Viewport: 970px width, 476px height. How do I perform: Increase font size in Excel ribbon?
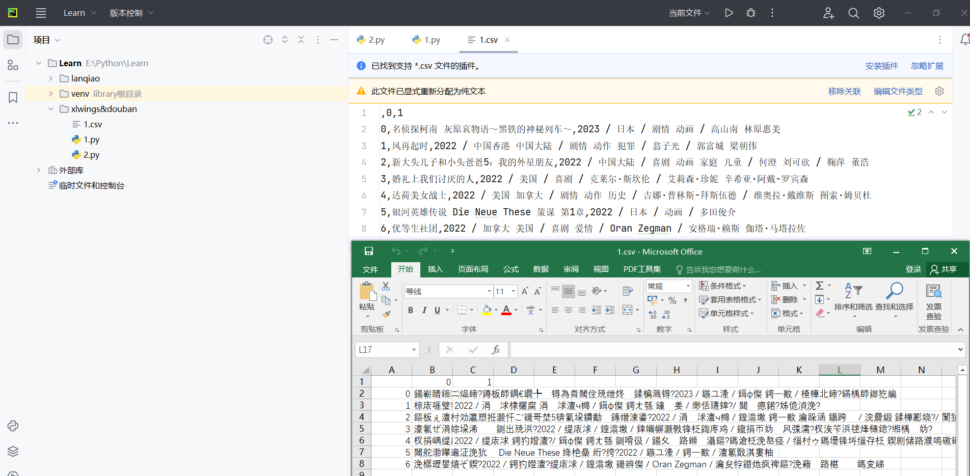pos(525,291)
